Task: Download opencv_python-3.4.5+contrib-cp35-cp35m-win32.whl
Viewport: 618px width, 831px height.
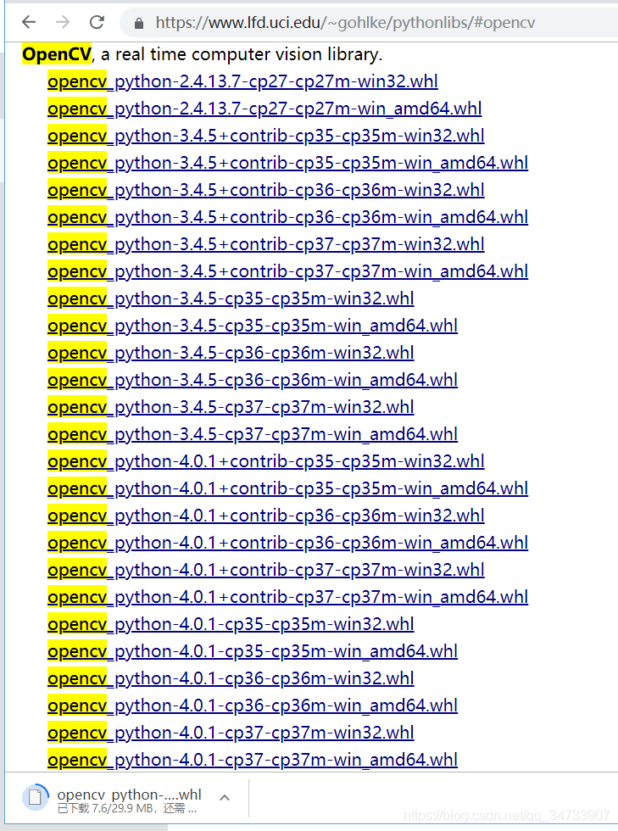Action: click(266, 136)
